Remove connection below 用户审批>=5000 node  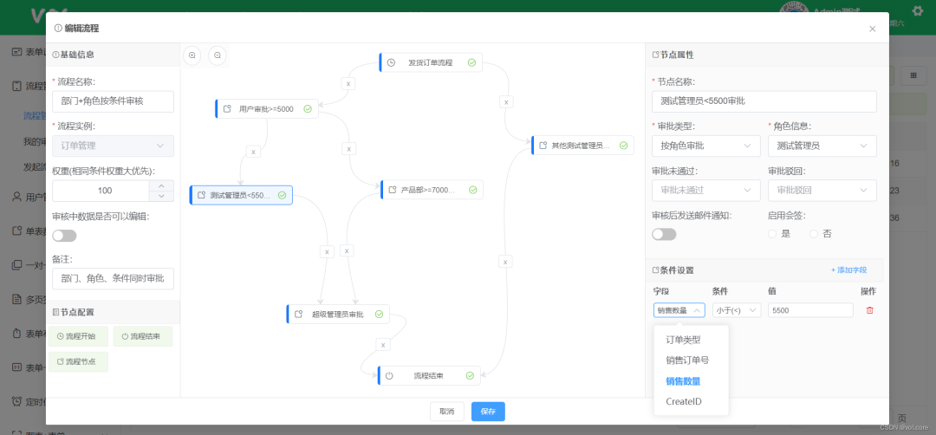pos(253,153)
